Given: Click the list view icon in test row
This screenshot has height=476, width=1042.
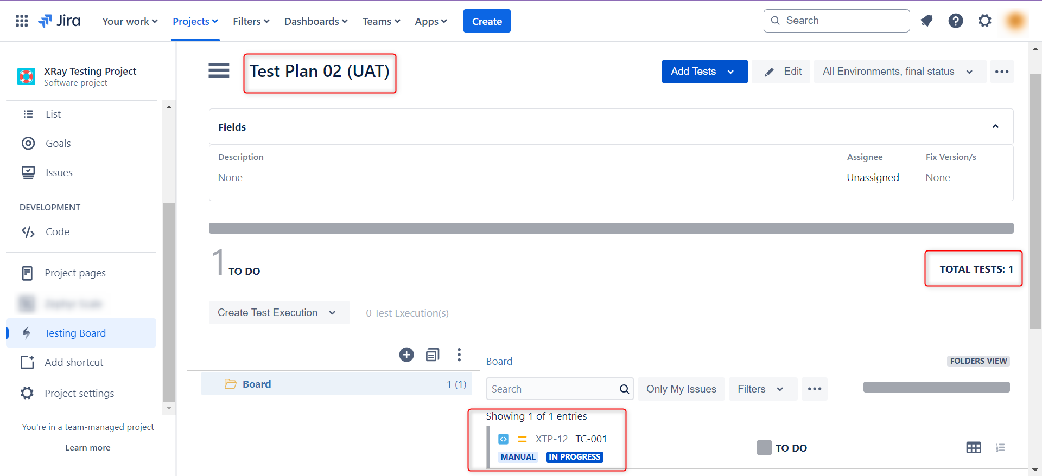Looking at the screenshot, I should point(1000,447).
